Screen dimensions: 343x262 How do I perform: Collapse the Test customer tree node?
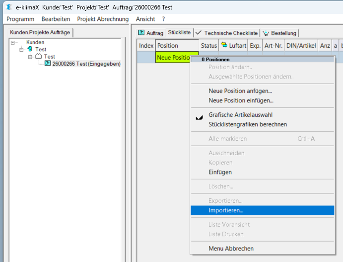point(21,50)
